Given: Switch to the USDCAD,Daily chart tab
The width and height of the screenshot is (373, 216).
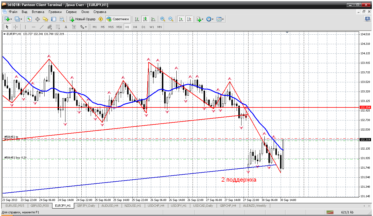Looking at the screenshot, I should click(x=203, y=206).
